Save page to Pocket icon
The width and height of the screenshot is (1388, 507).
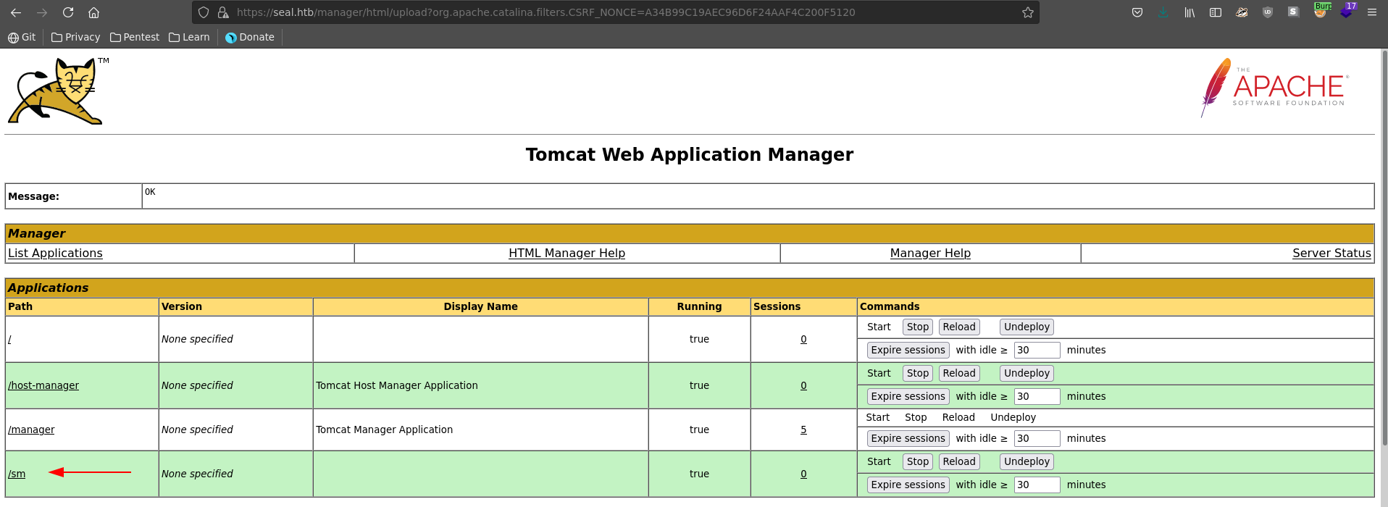(1137, 12)
